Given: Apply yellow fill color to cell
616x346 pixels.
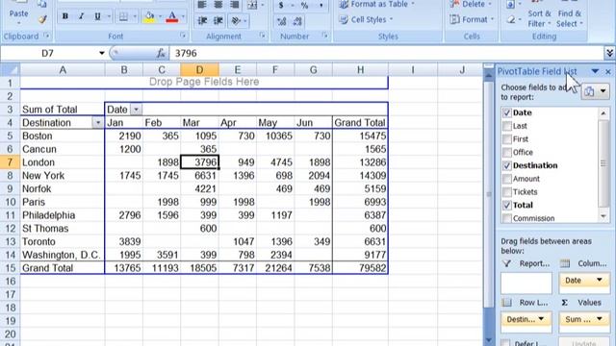Looking at the screenshot, I should click(149, 16).
